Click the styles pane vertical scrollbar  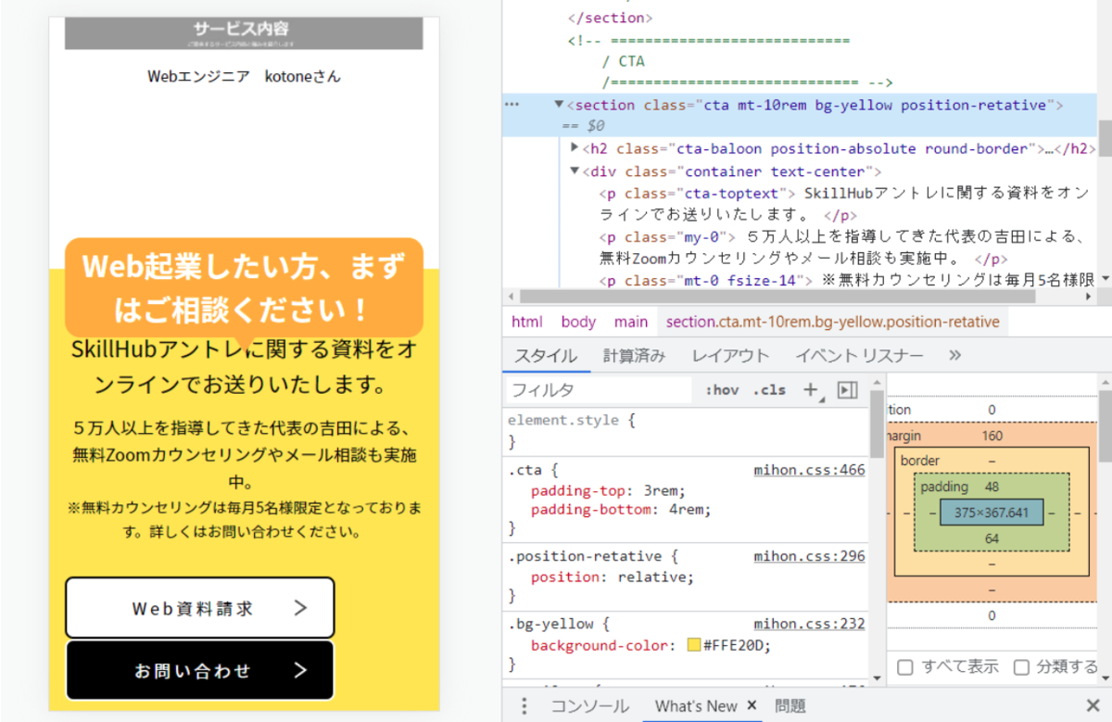click(878, 424)
